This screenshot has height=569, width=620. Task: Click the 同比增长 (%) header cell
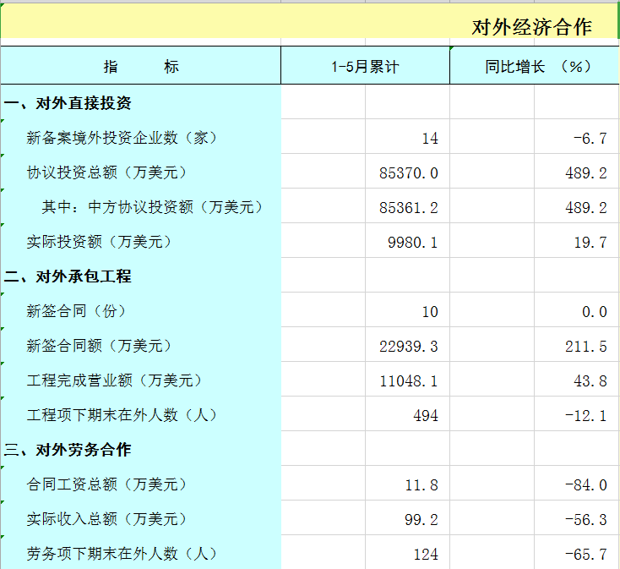(535, 66)
